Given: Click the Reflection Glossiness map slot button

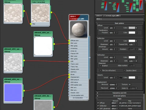Looking at the screenshot, I should point(117,44).
